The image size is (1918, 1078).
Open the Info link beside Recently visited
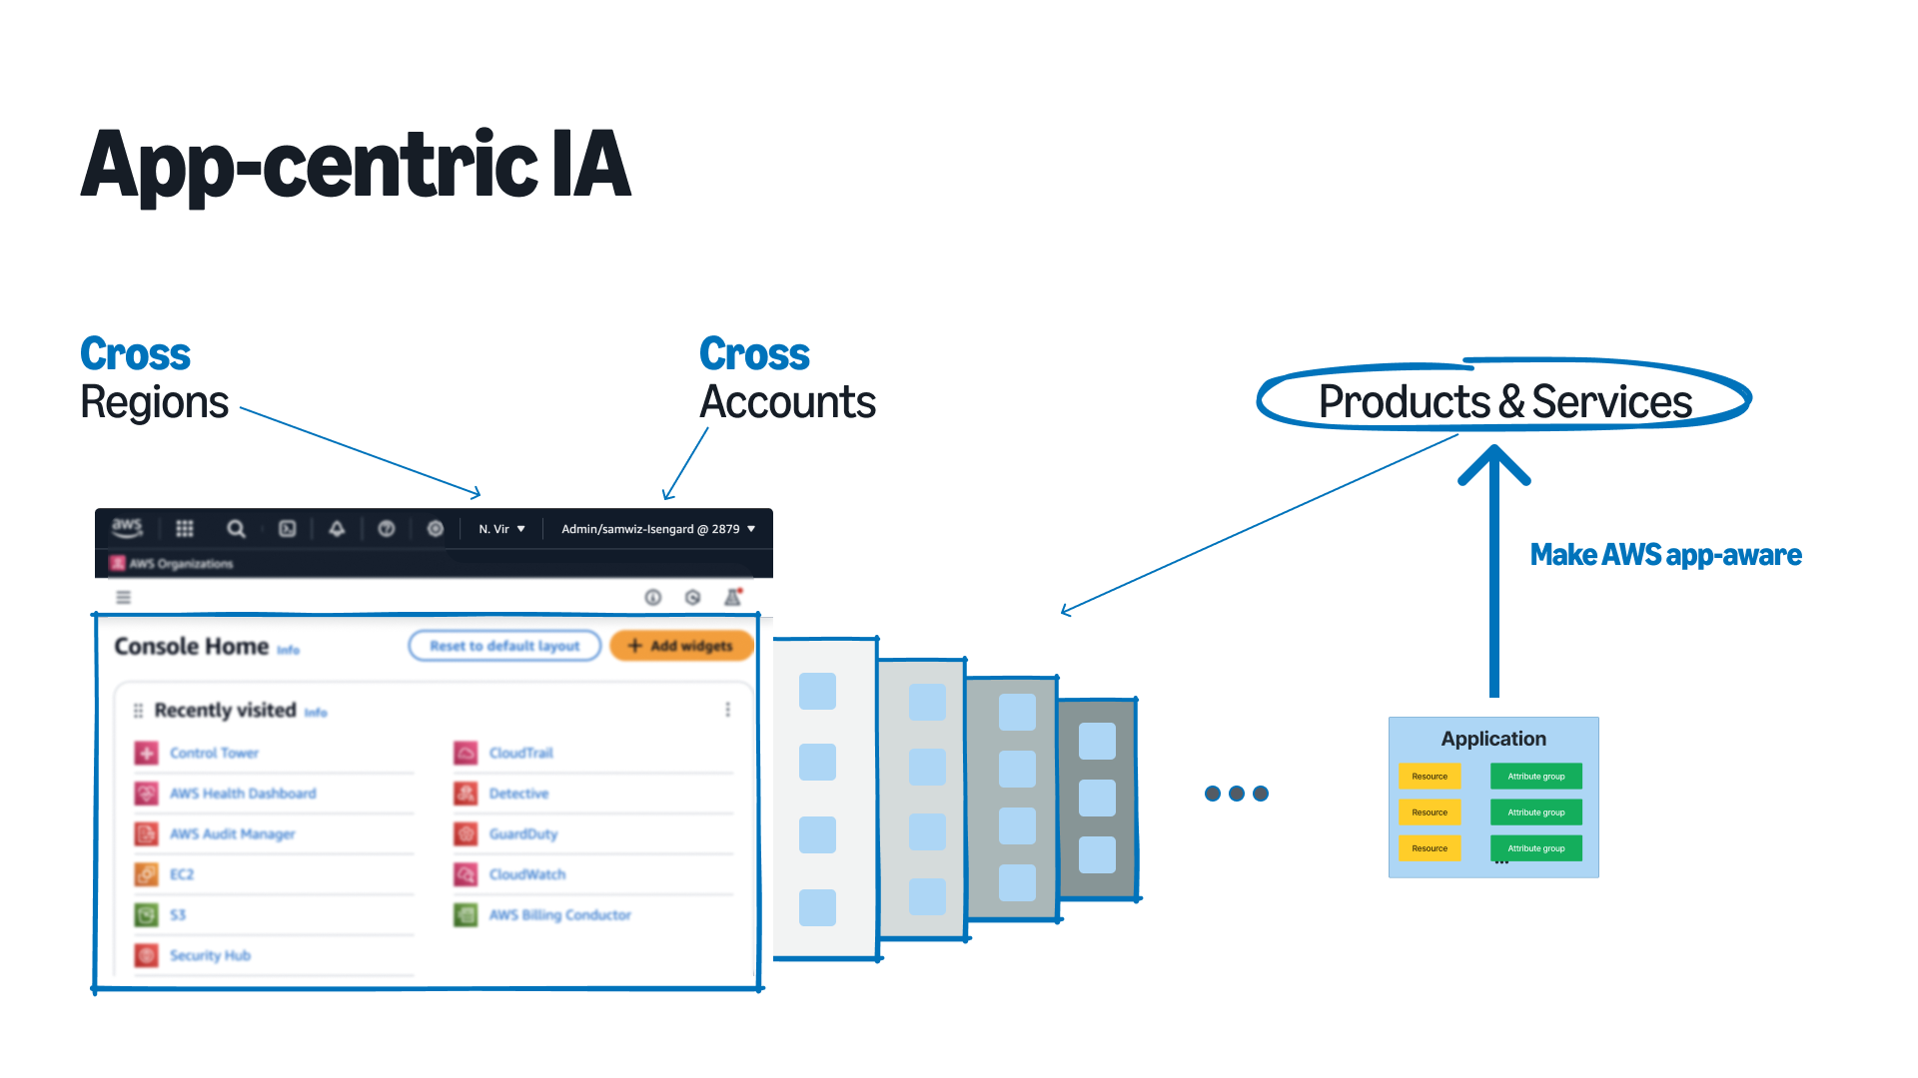(x=316, y=713)
